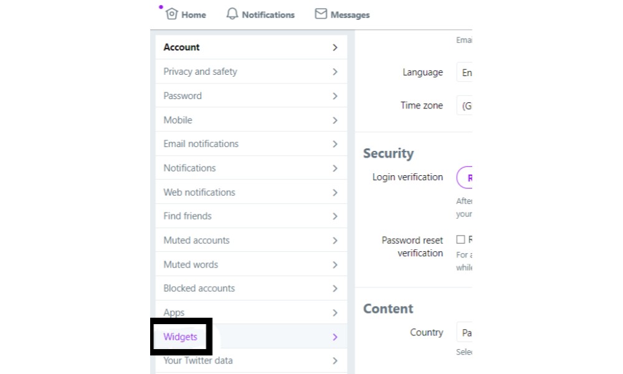Viewport: 623px width, 374px height.
Task: Open the Time zone dropdown
Action: click(464, 106)
